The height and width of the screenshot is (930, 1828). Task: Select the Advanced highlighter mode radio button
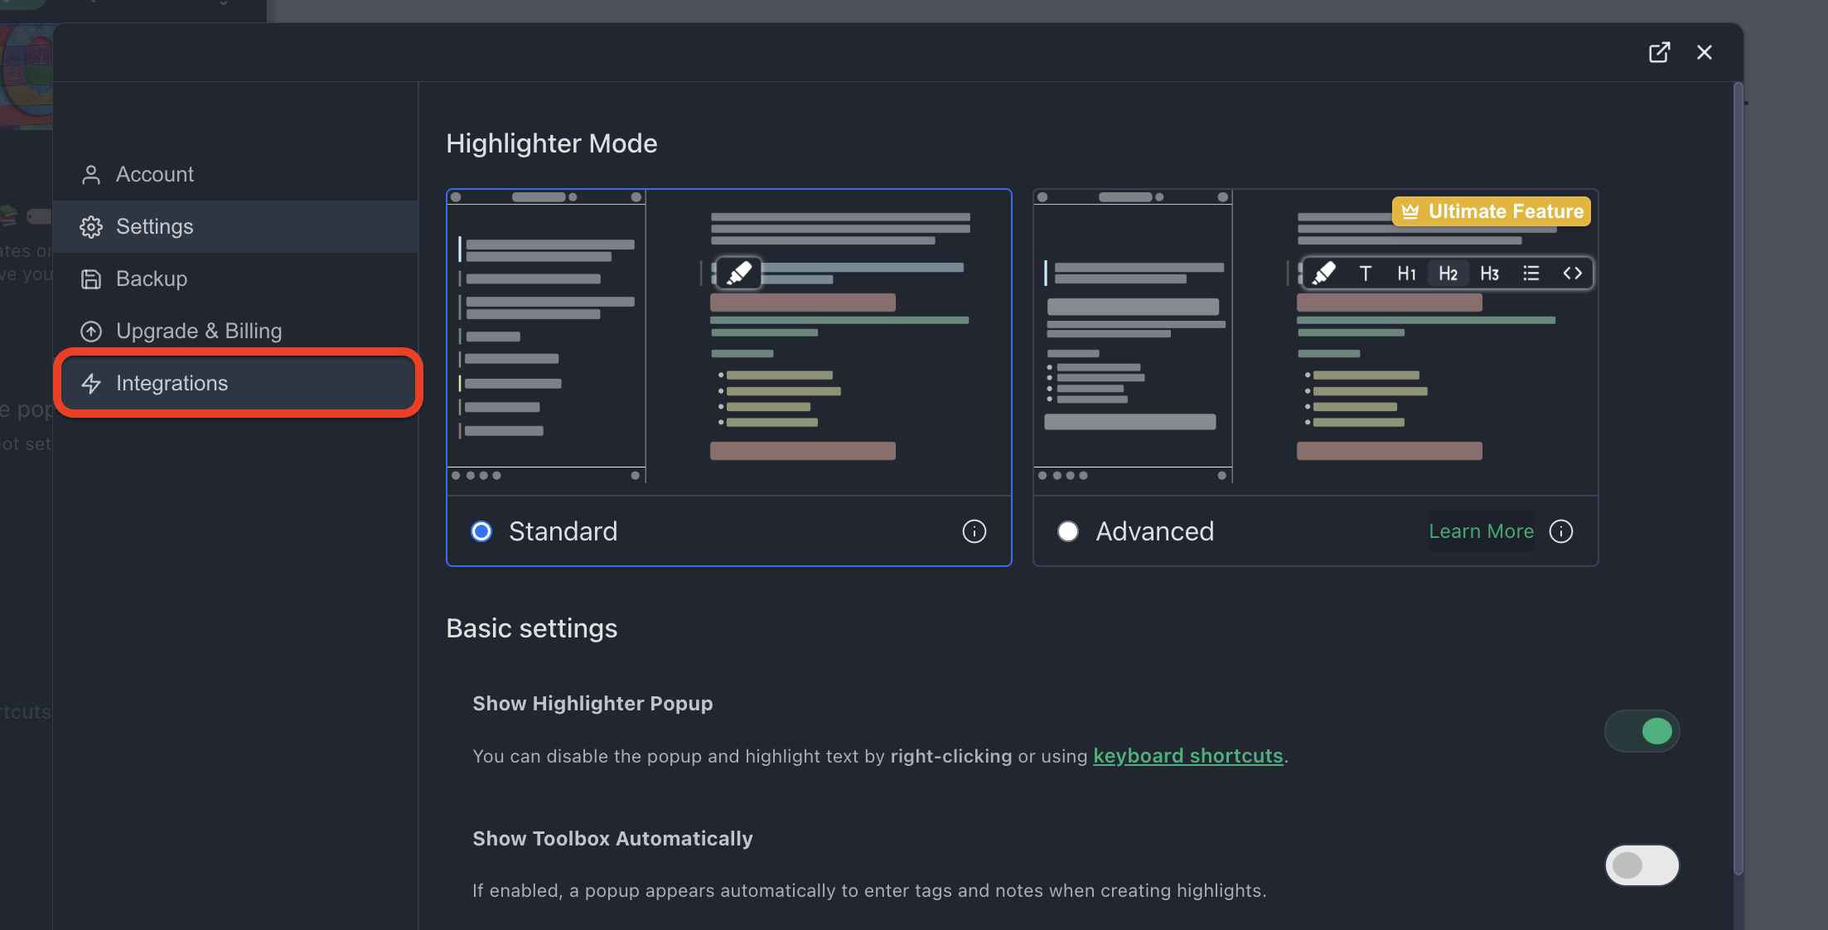(1067, 530)
